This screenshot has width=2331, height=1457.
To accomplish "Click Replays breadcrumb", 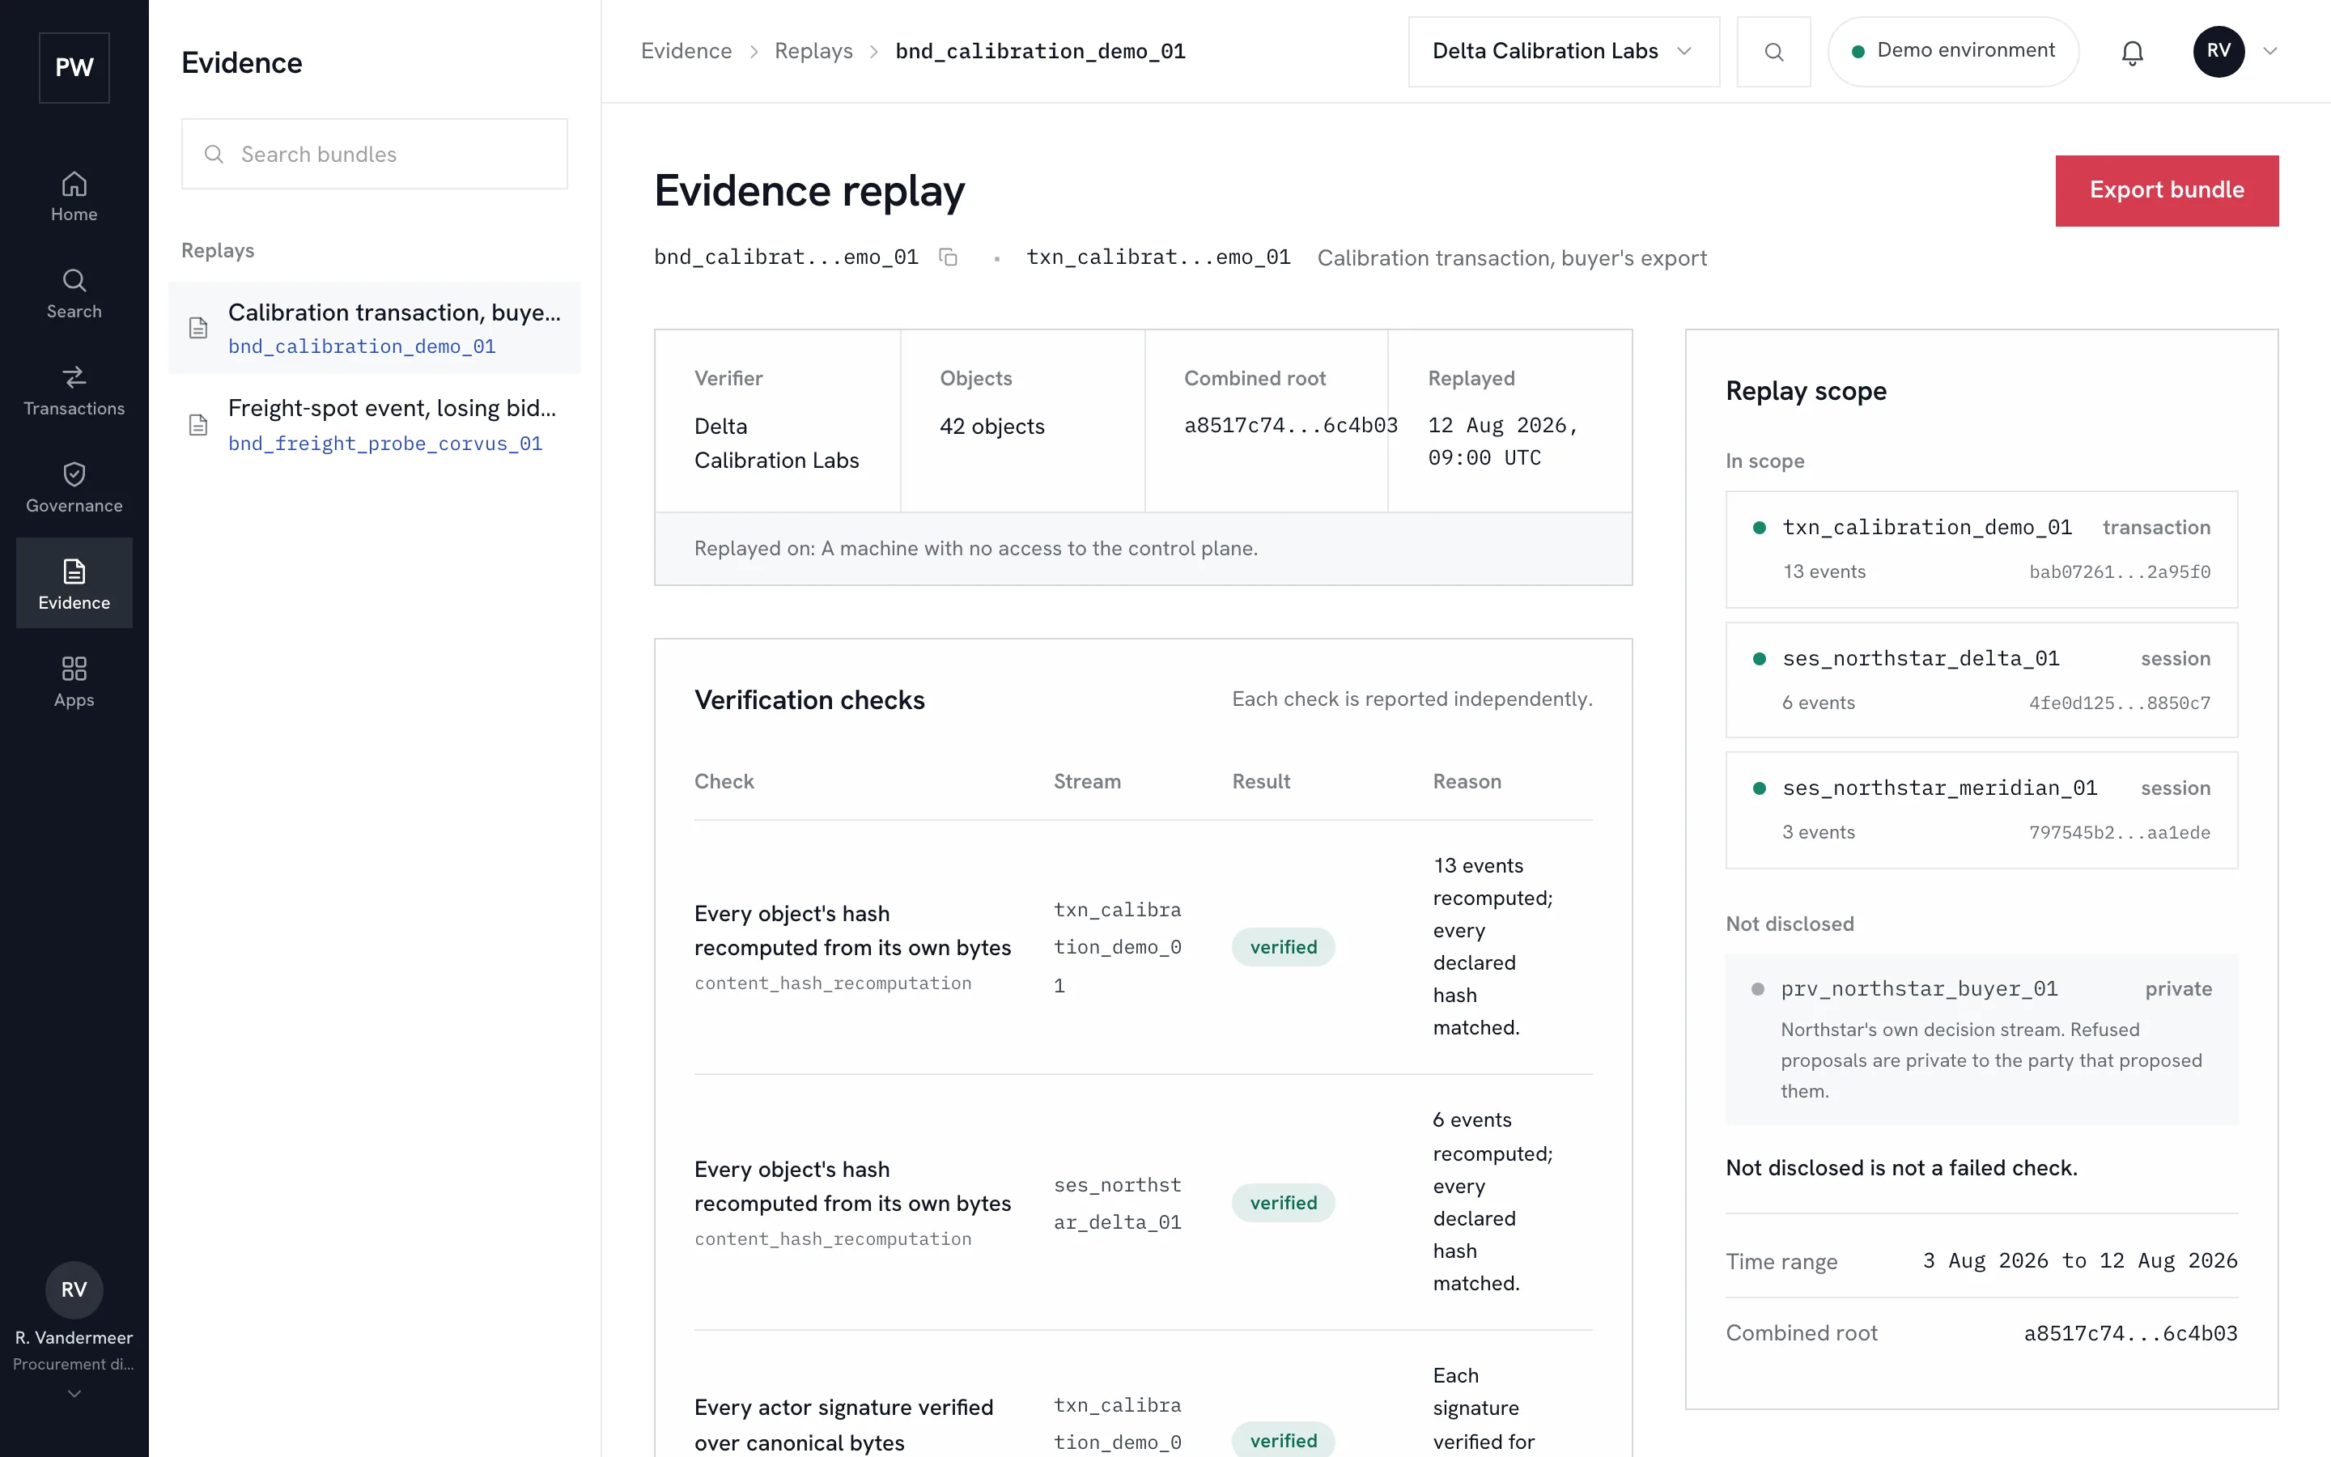I will point(813,51).
